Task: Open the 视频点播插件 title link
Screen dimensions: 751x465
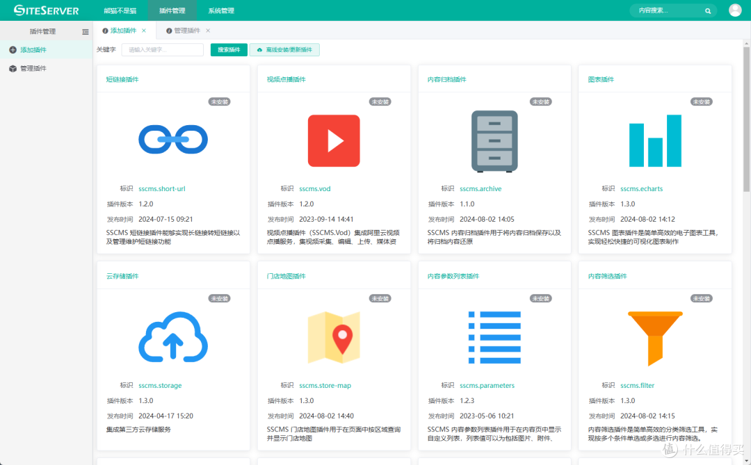Action: tap(286, 79)
